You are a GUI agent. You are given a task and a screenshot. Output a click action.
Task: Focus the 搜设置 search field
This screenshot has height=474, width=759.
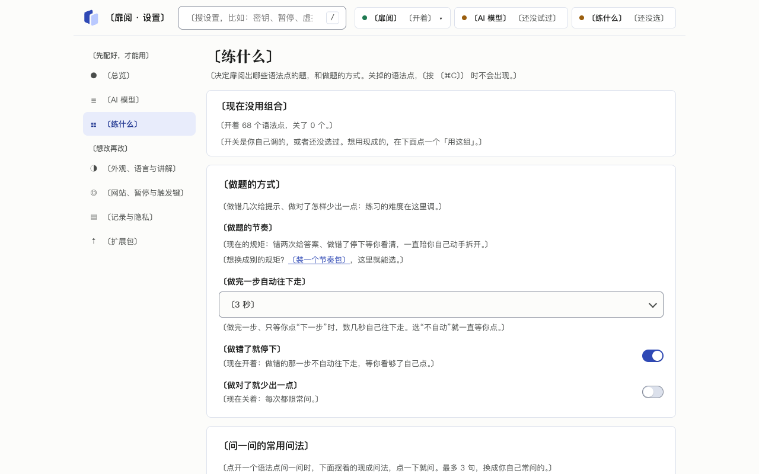[x=262, y=18]
